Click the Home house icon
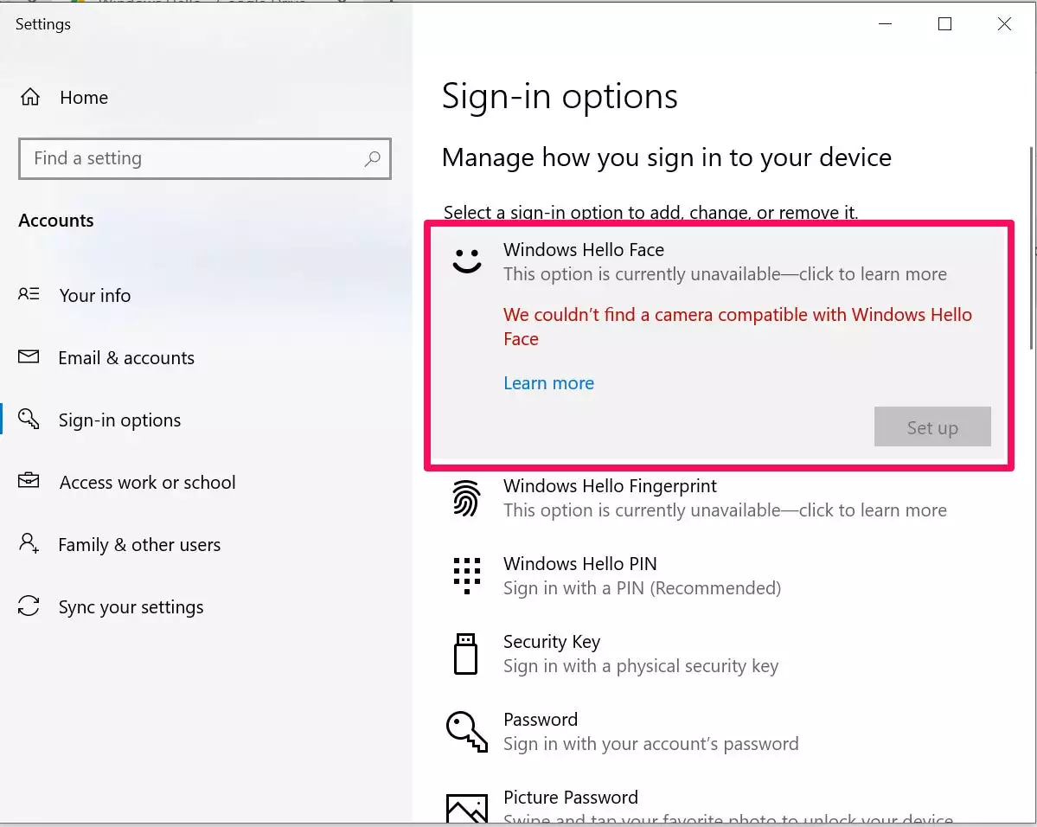The width and height of the screenshot is (1037, 827). [29, 97]
